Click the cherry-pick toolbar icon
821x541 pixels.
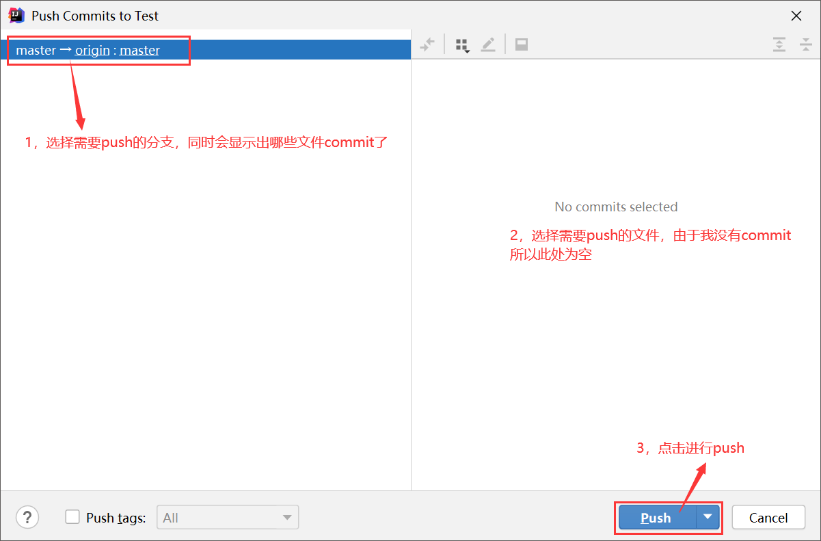[x=427, y=45]
